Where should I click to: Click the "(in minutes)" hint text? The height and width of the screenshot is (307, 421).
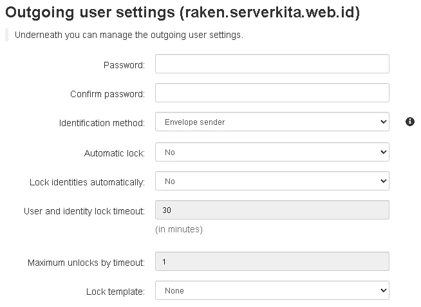(x=179, y=229)
